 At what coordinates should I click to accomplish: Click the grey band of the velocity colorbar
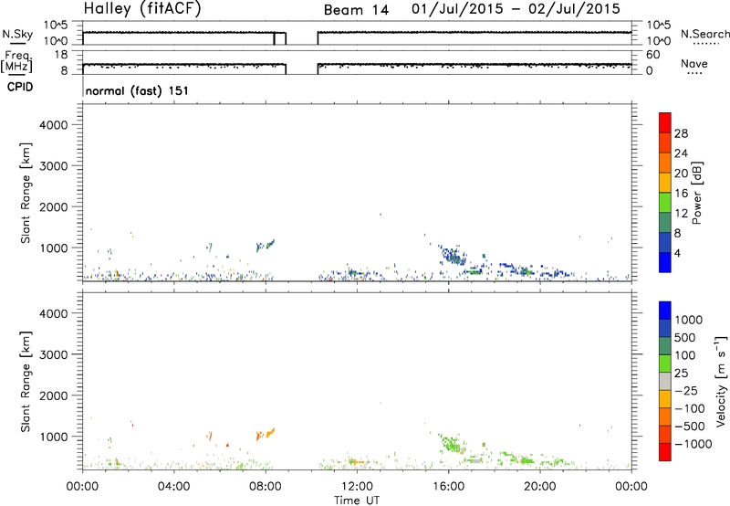[x=665, y=381]
